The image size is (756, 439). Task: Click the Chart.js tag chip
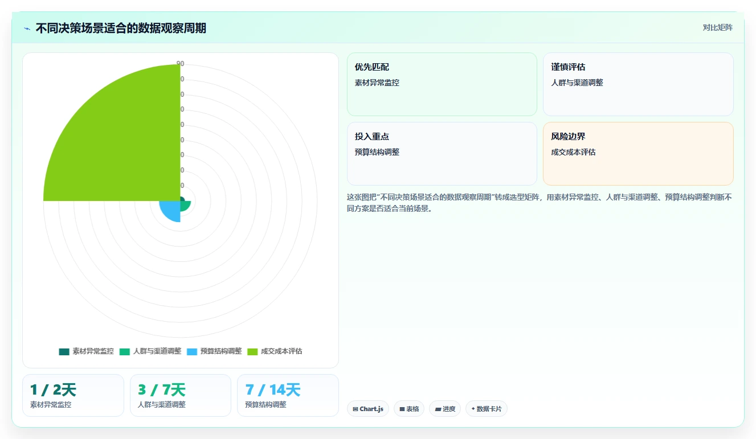368,409
